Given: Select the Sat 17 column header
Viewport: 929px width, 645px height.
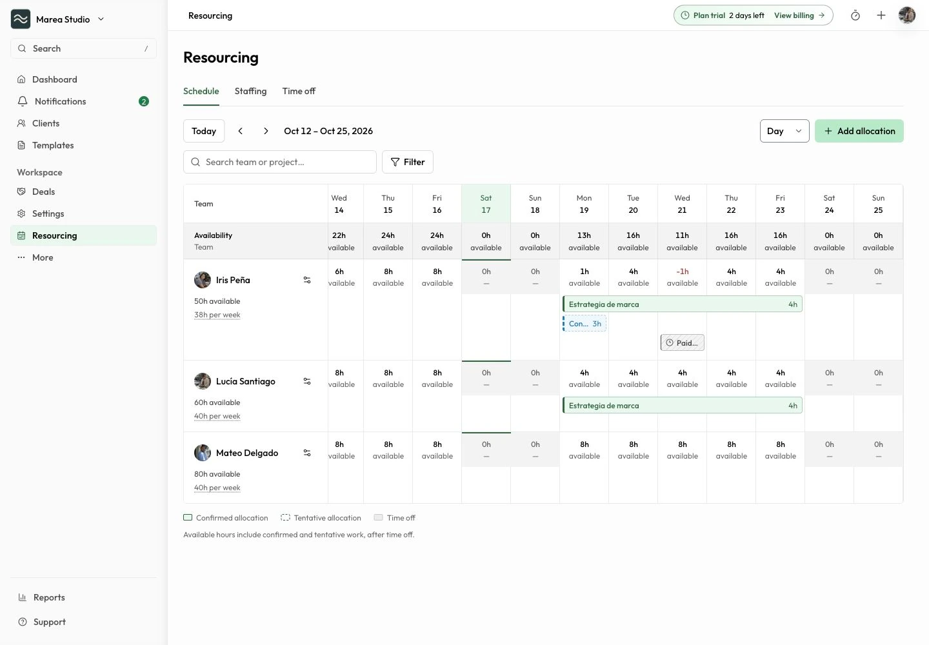Looking at the screenshot, I should (486, 204).
